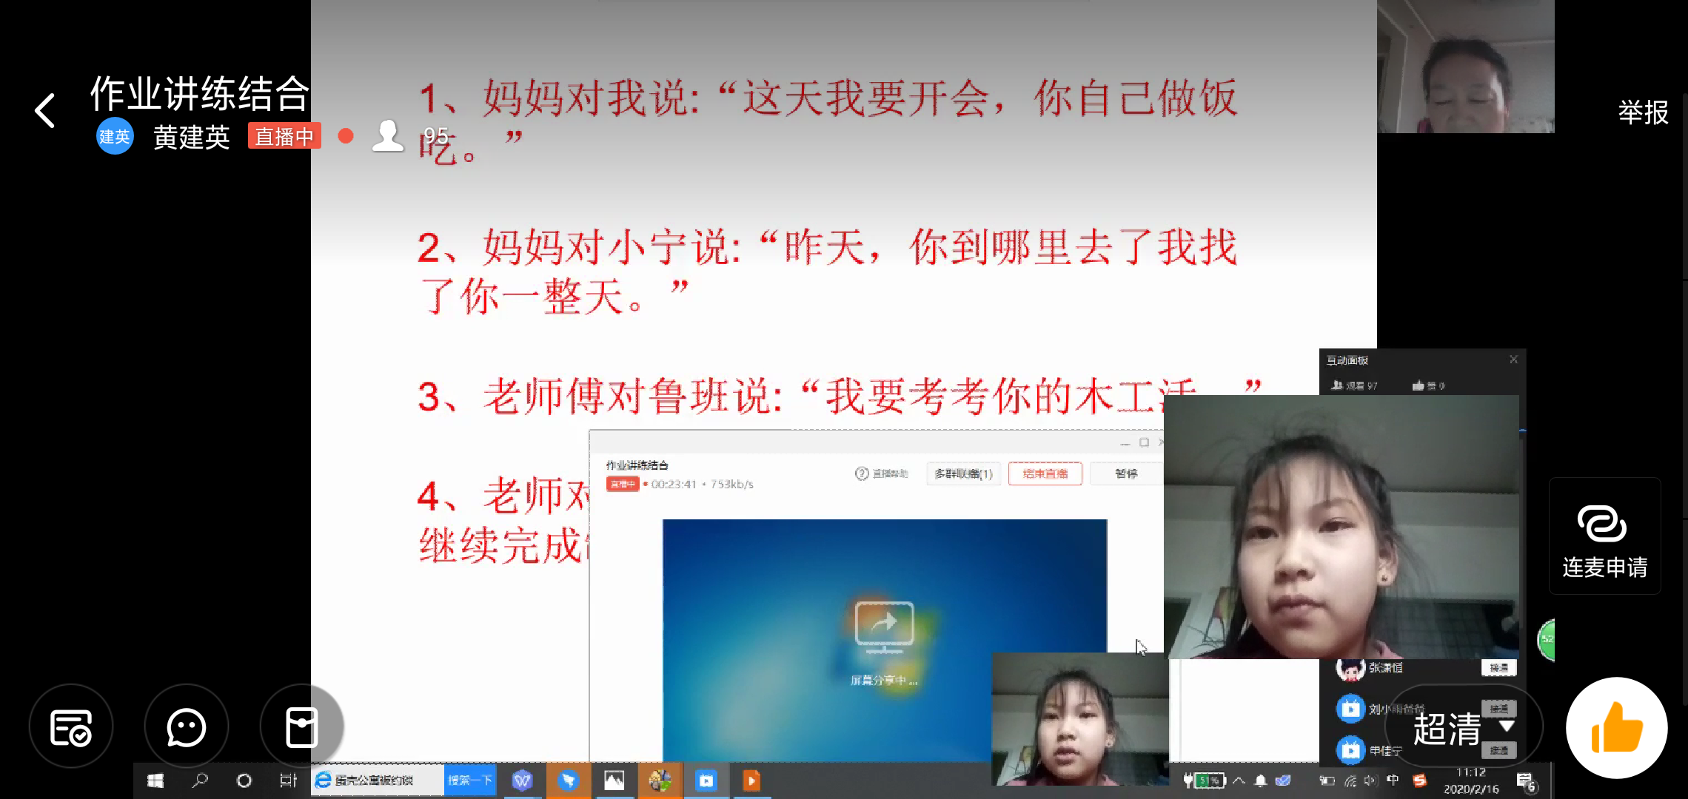Tap the thumbs-up like button

point(1616,728)
